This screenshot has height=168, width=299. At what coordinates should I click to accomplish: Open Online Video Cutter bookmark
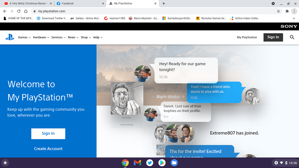coord(245,18)
